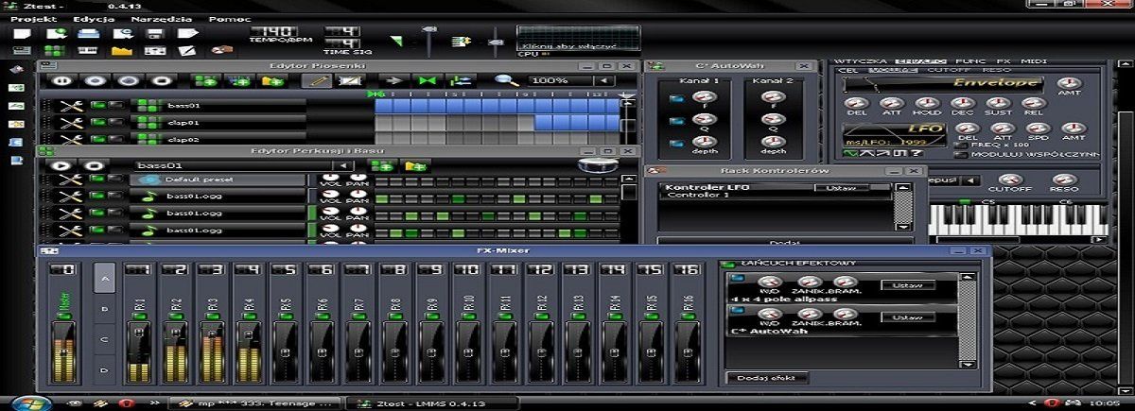Switch to MIDI instrument tab
Viewport: 1135px width, 411px height.
click(1032, 60)
